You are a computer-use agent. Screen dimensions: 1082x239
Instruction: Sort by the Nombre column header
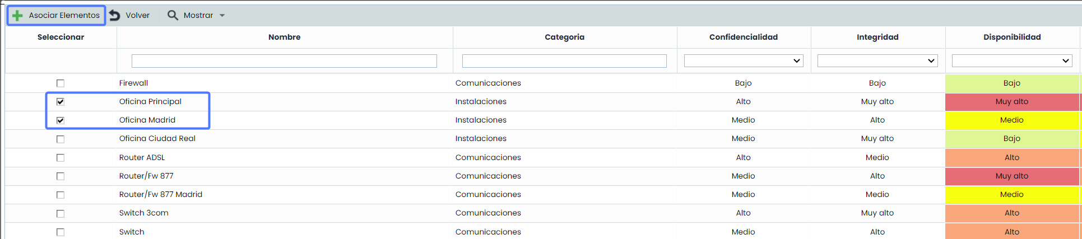[284, 37]
